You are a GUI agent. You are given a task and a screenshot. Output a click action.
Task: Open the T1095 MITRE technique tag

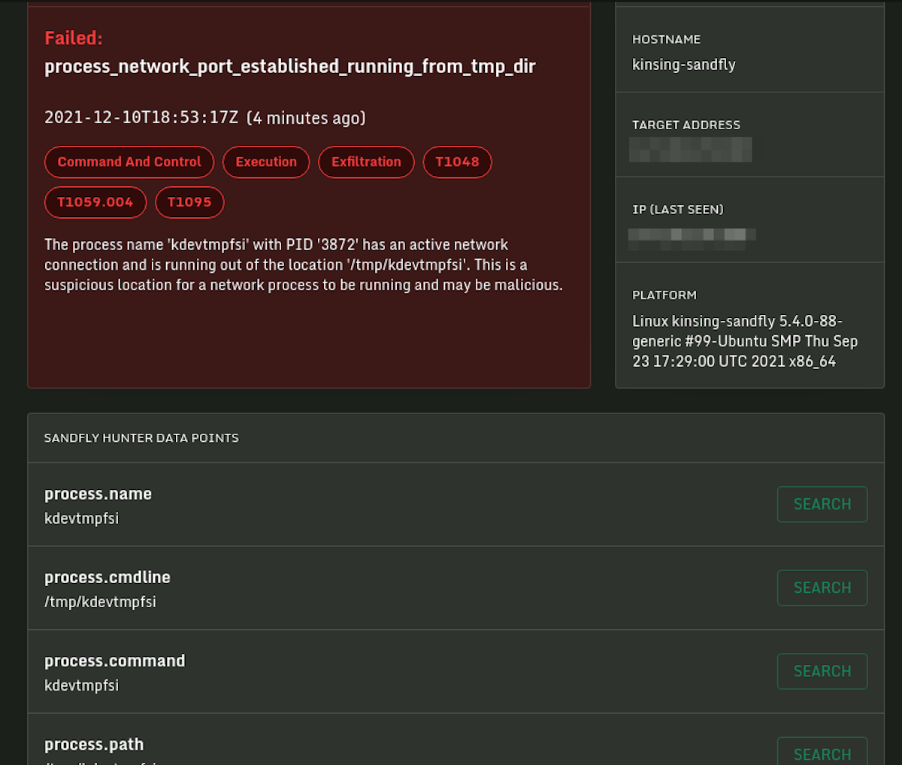pos(189,202)
